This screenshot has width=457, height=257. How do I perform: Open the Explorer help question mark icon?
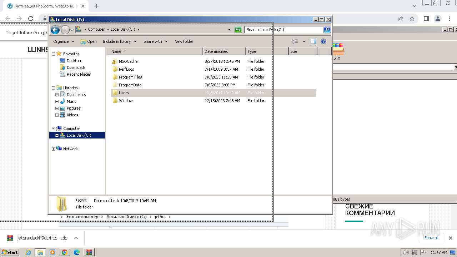click(323, 41)
